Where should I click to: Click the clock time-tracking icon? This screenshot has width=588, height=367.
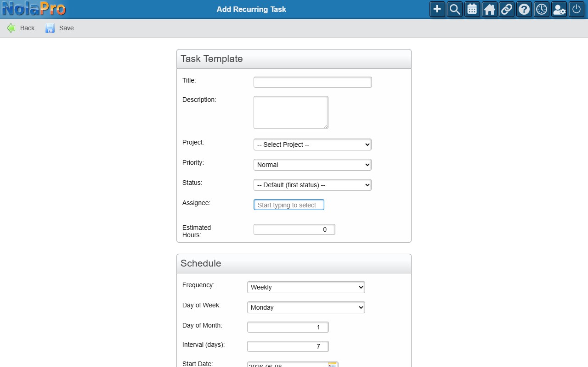pos(542,9)
